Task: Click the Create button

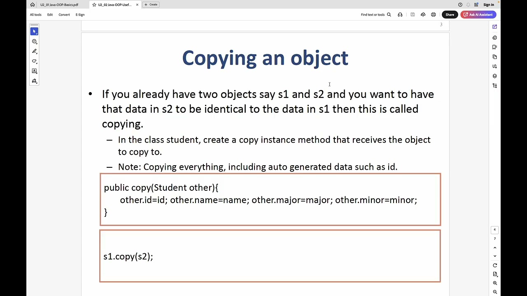Action: click(x=151, y=5)
